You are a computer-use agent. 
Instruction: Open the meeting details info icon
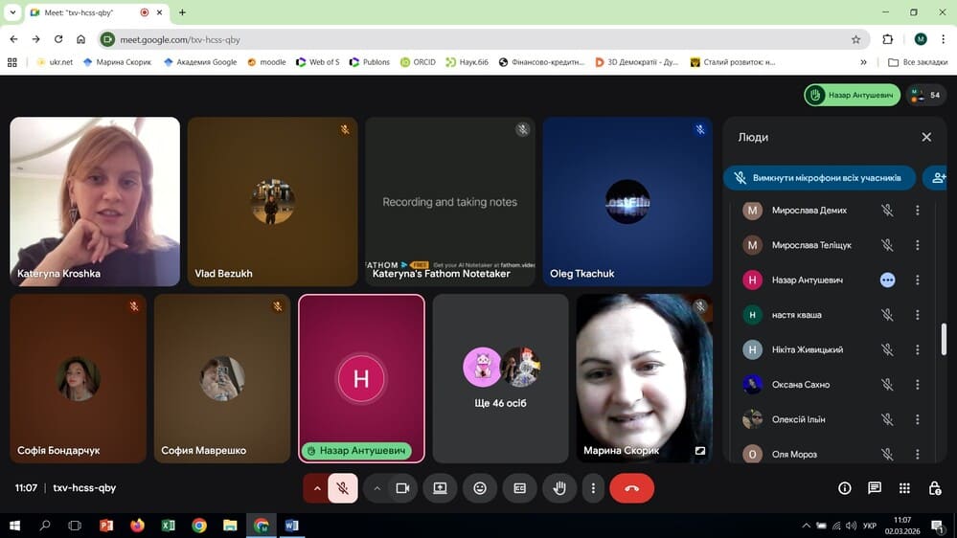845,488
